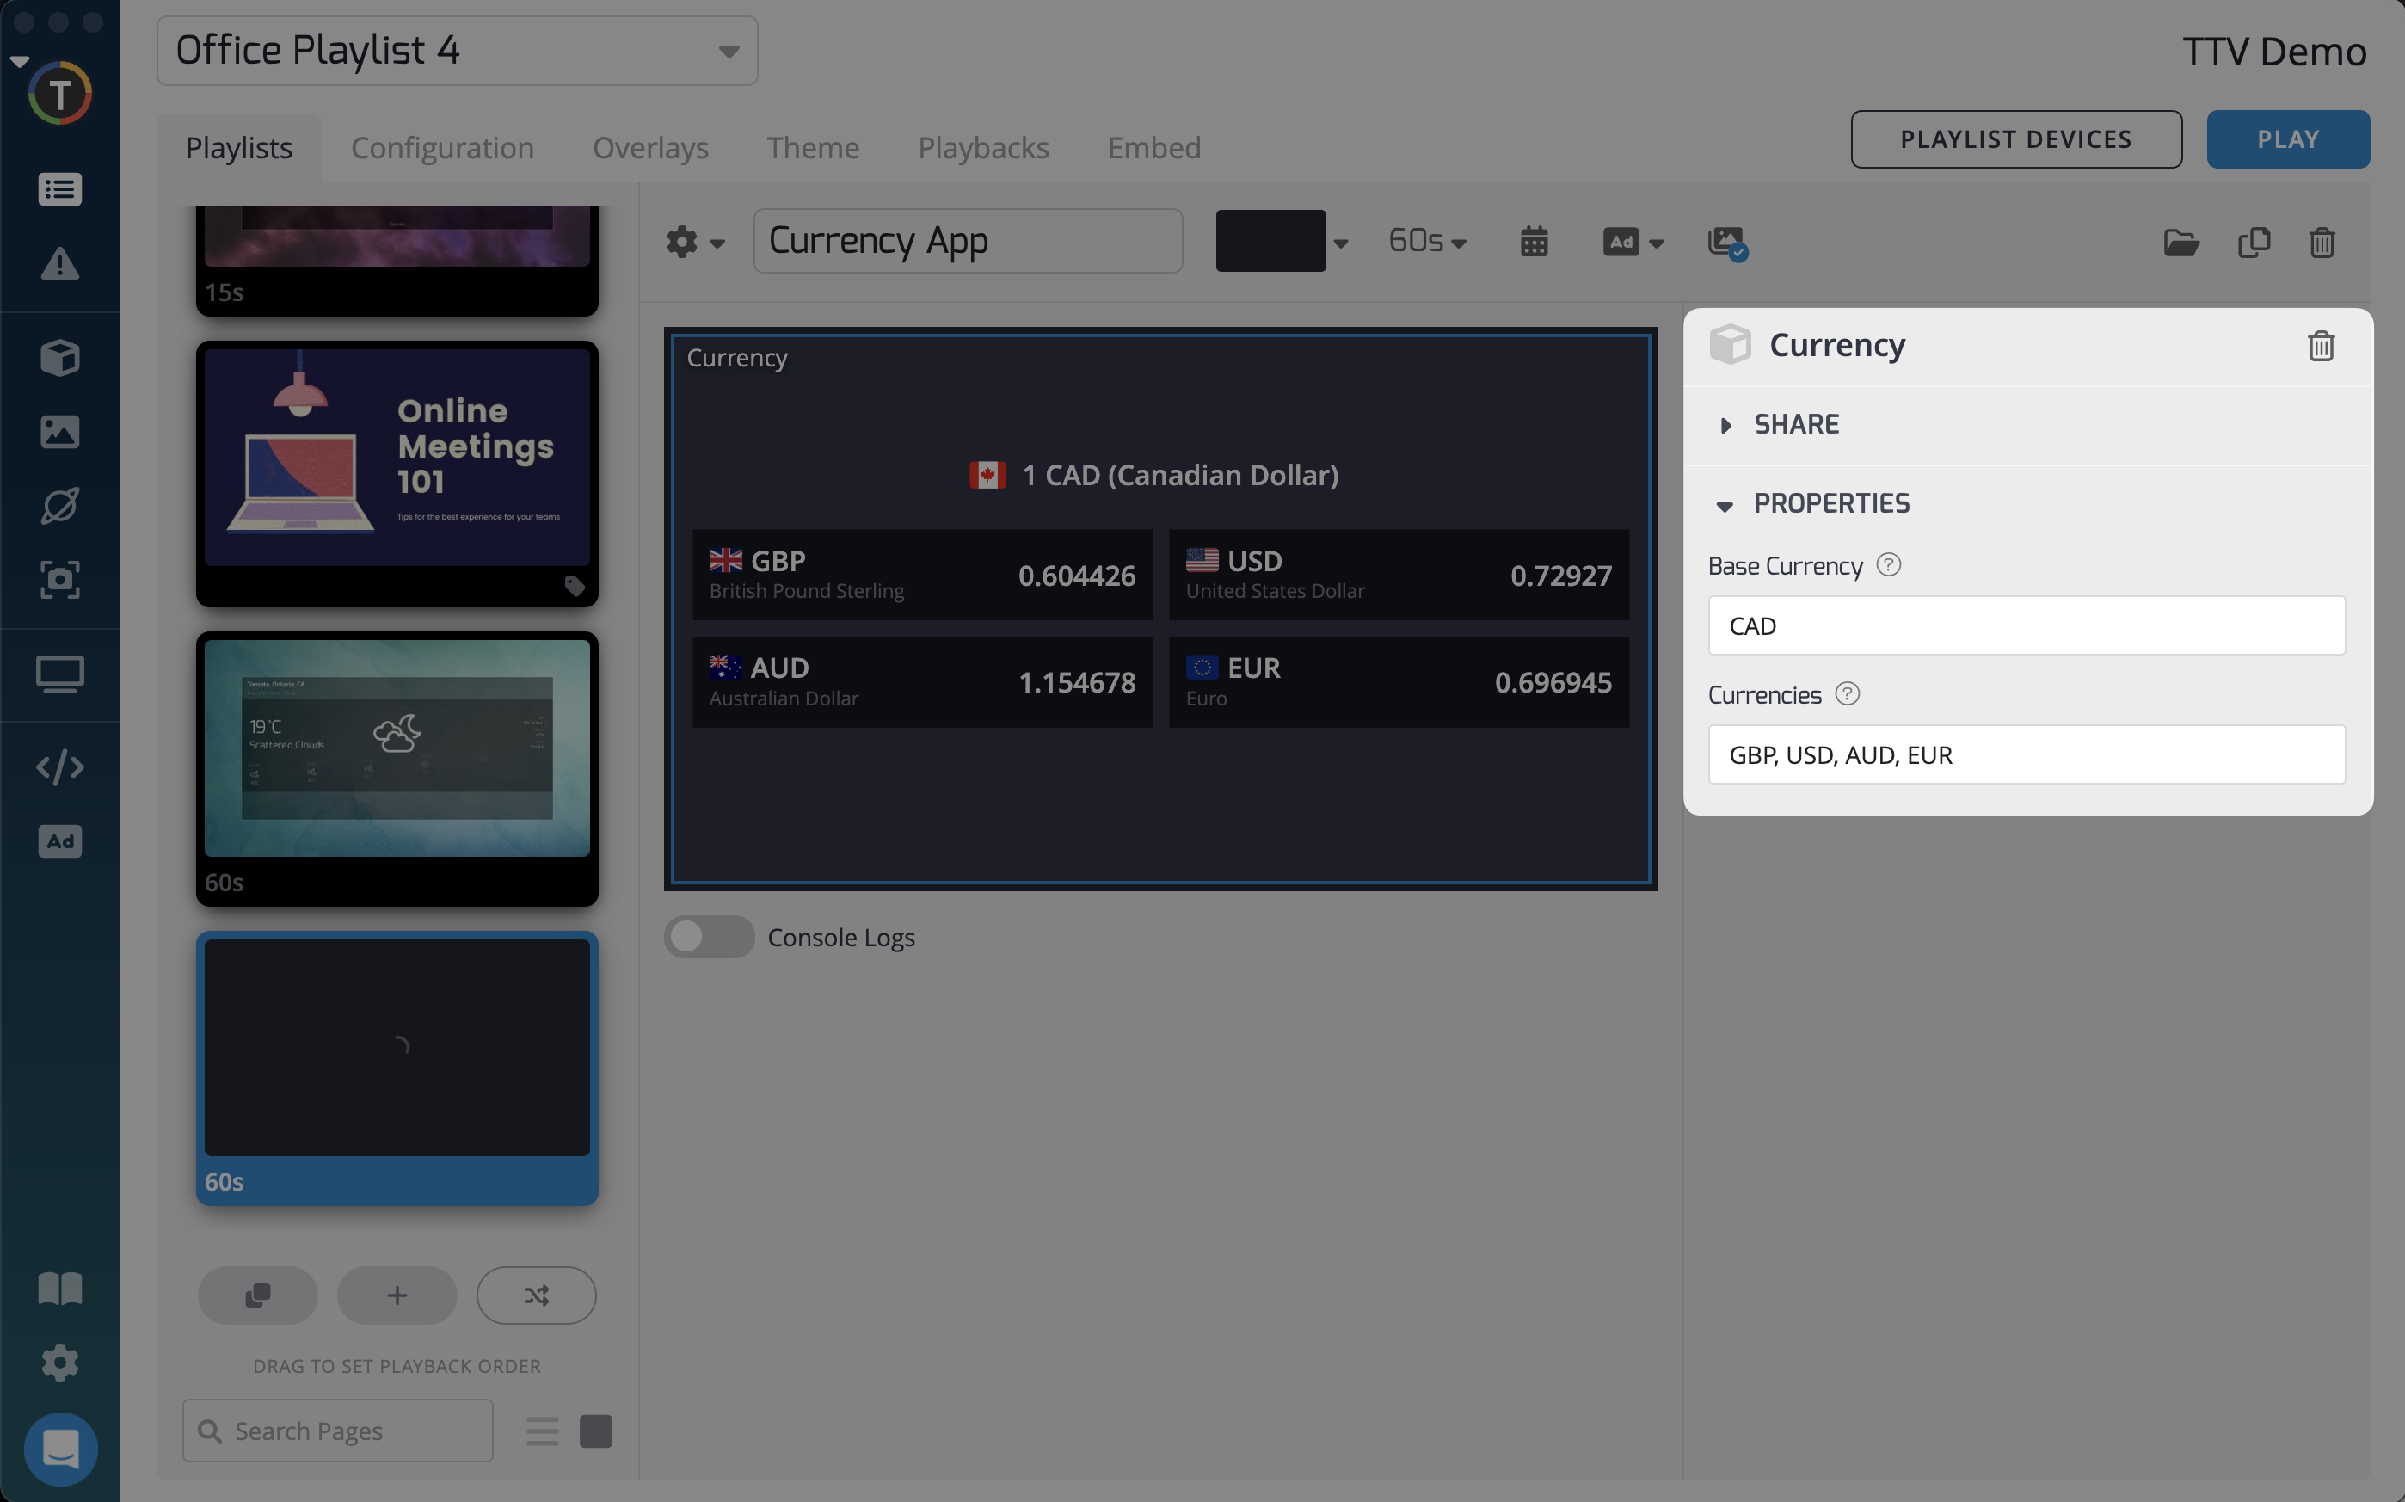Open the screens monitor sidebar icon
2405x1502 pixels.
point(59,674)
